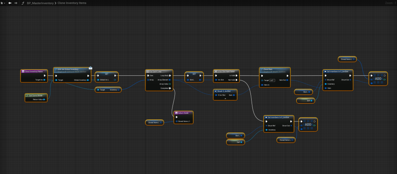The height and width of the screenshot is (174, 397).
Task: Click the Loop Body execution pin
Action: tap(170, 75)
